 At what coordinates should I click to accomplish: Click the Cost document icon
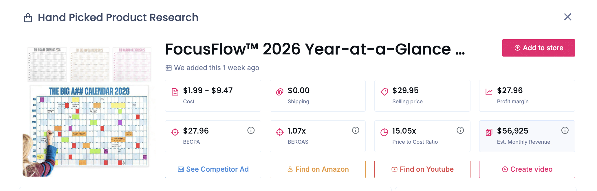(175, 92)
